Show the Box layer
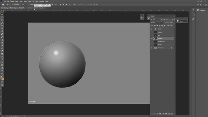This screenshot has width=208, height=117. 152,35
